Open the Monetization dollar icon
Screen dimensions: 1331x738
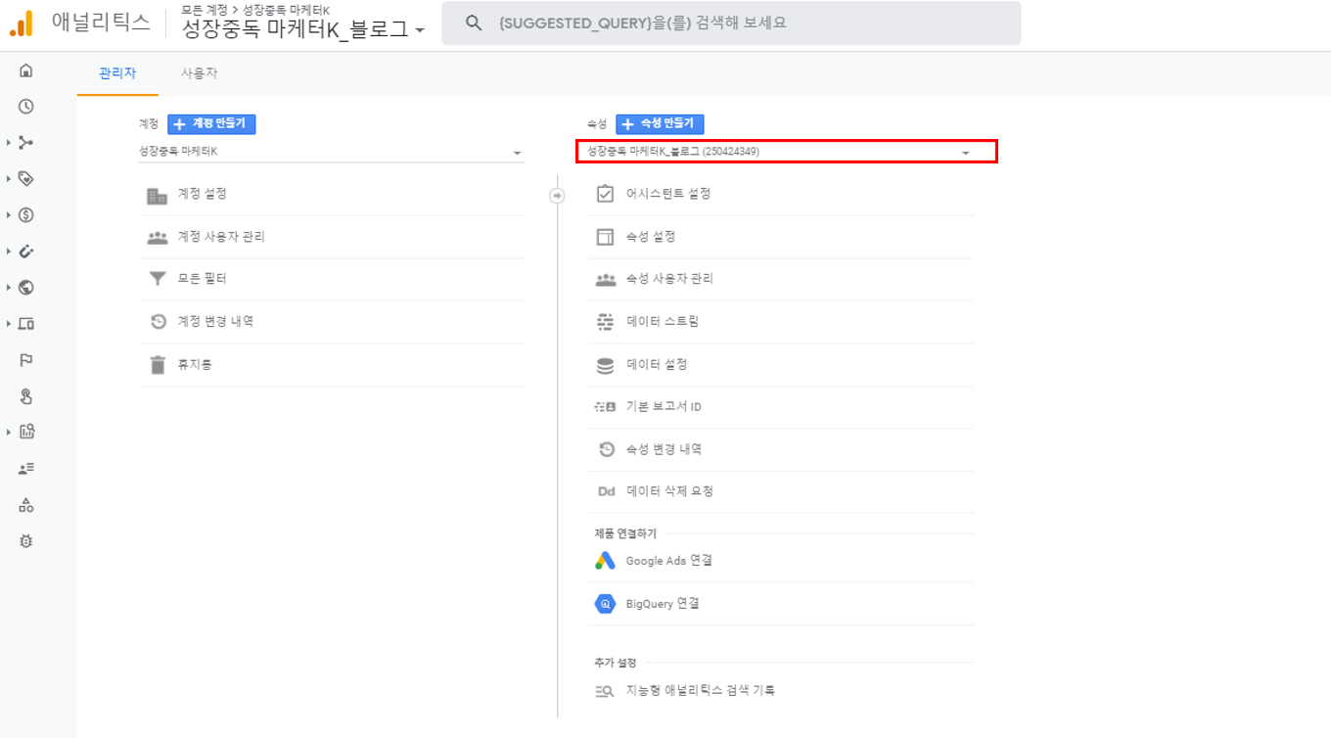(26, 215)
